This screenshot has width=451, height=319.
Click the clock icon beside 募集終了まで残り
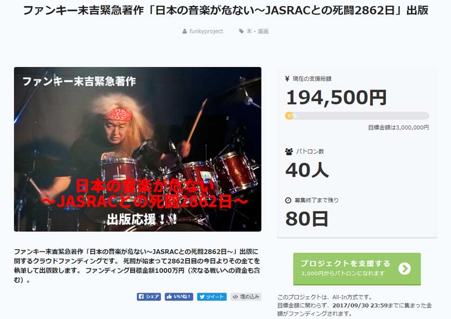(x=288, y=200)
